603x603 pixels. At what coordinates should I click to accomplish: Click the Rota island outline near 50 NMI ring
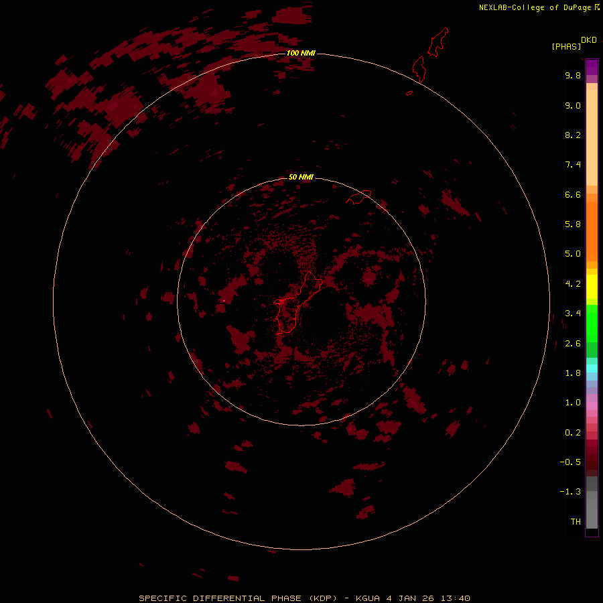click(358, 197)
